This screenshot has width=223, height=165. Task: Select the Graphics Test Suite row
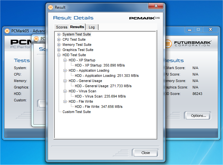(x=78, y=50)
